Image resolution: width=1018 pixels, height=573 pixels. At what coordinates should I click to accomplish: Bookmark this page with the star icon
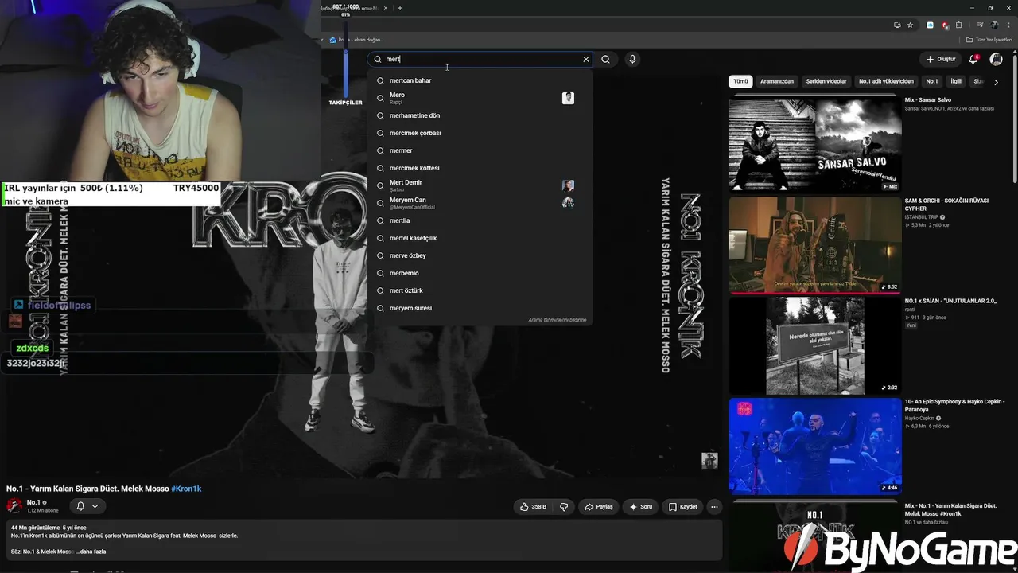point(911,25)
